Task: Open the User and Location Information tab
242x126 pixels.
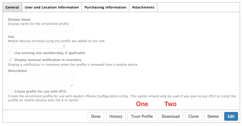Action: (x=52, y=7)
